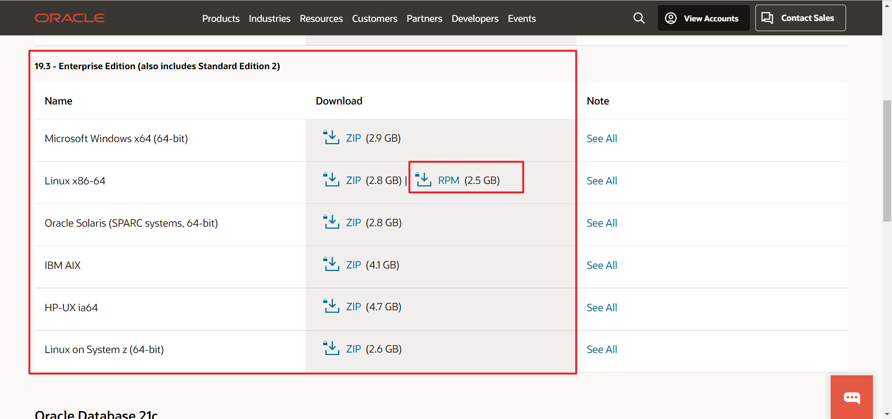Click the ZIP download icon for IBM AIX
The height and width of the screenshot is (419, 892).
coord(331,264)
